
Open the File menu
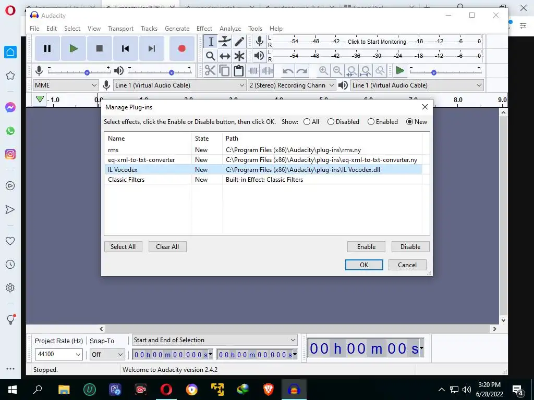pyautogui.click(x=34, y=29)
